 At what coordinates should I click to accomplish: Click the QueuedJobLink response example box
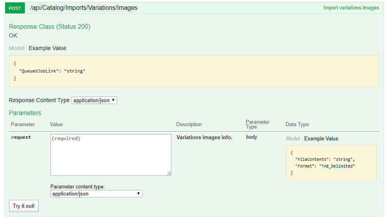194,71
